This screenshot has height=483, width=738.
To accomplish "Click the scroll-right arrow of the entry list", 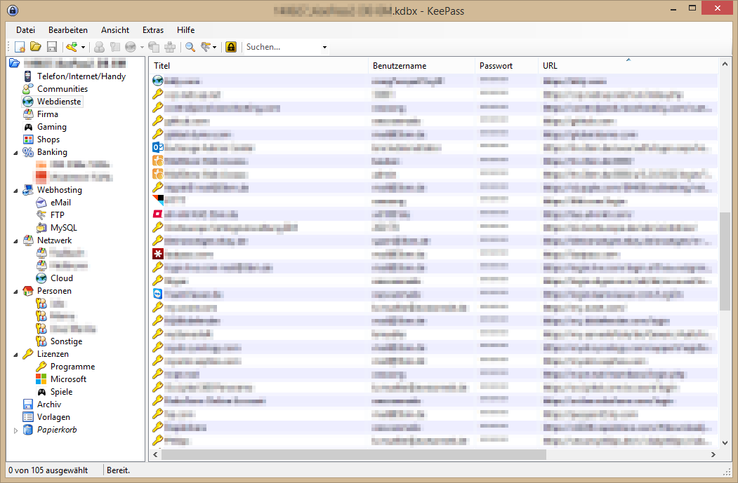I will point(713,455).
